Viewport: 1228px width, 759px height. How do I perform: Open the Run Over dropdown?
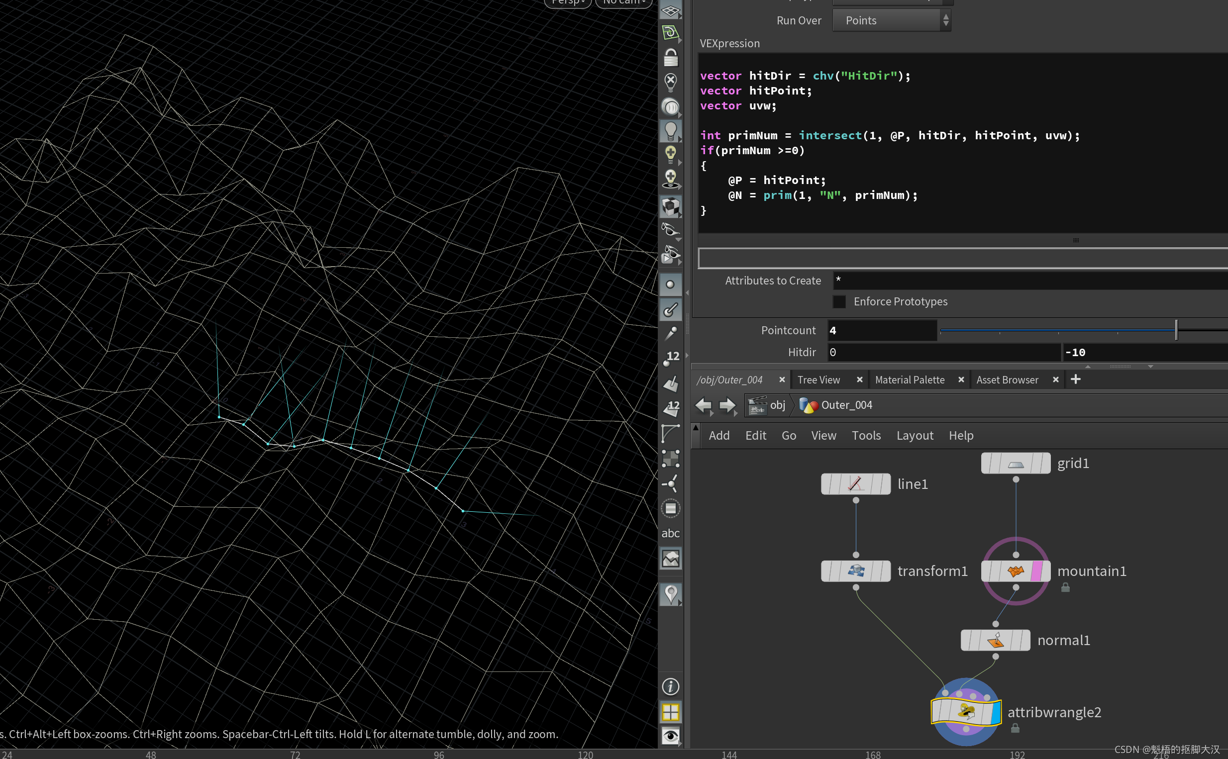(892, 20)
